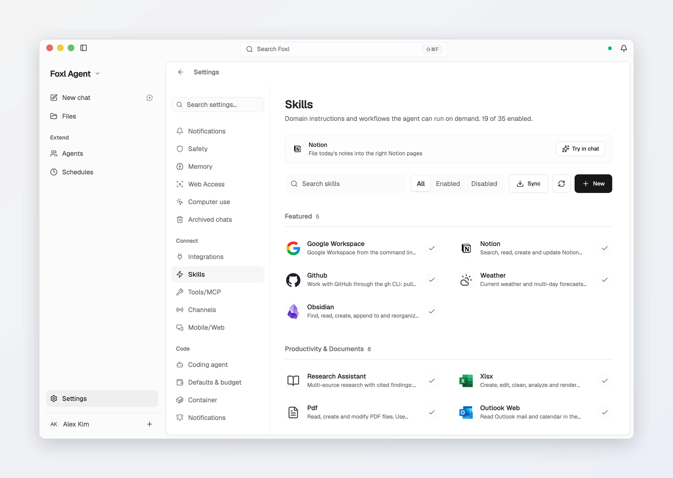Click the Weather skill icon

click(x=466, y=280)
